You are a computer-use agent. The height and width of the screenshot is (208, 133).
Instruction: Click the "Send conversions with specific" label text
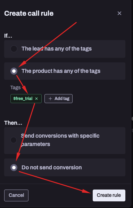point(60,136)
